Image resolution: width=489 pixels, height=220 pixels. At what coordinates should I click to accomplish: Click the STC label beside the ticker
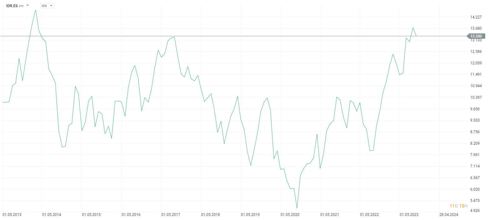pos(21,6)
